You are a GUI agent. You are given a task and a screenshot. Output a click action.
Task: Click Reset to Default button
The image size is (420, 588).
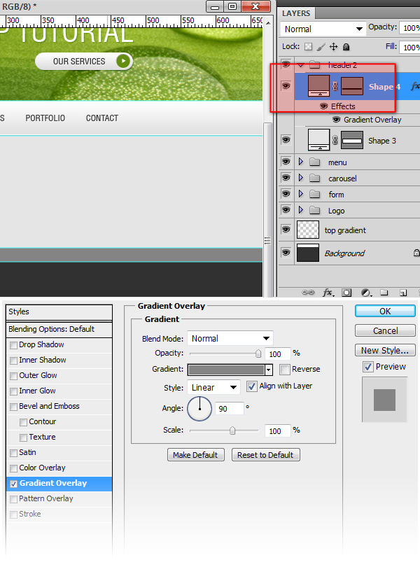click(265, 455)
